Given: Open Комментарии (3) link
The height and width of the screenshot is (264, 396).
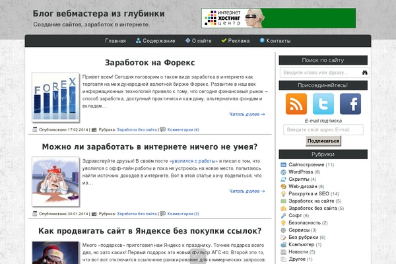Looking at the screenshot, I should (x=183, y=214).
